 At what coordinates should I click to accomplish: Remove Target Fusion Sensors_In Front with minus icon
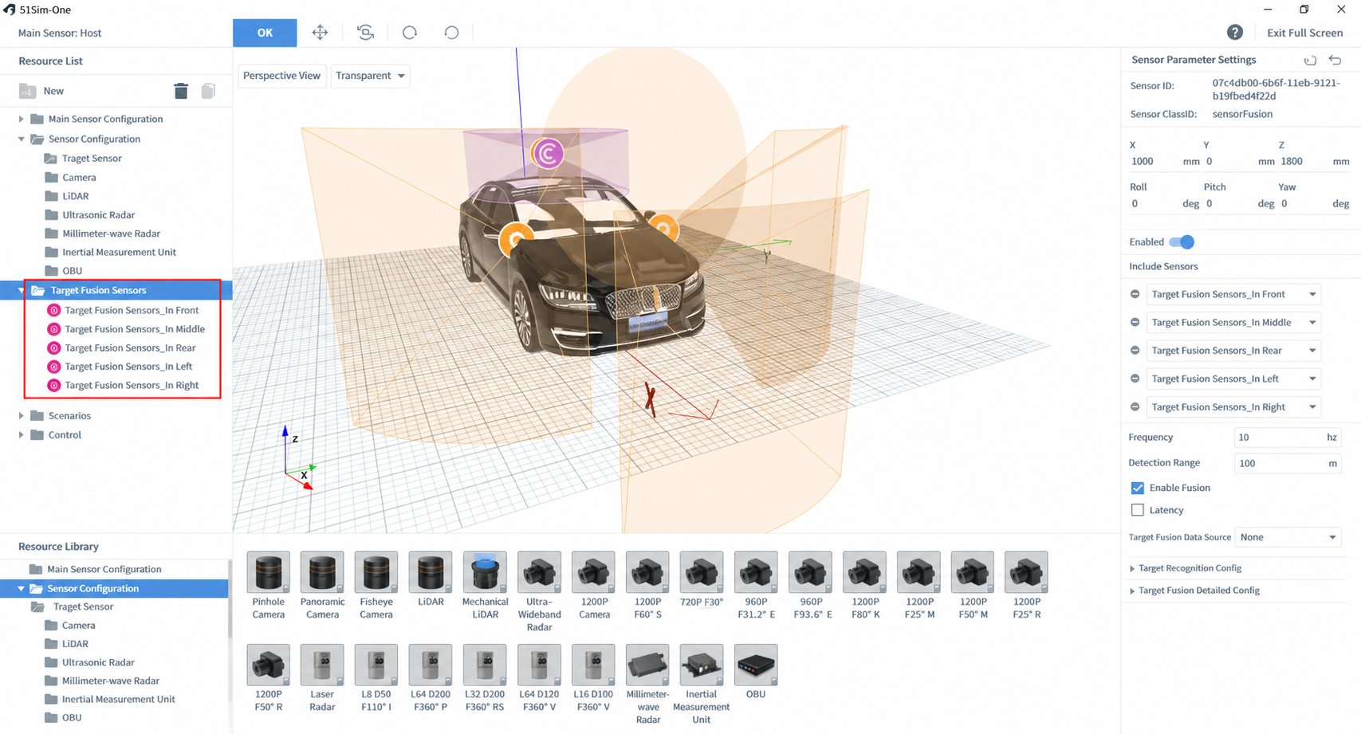coord(1135,294)
